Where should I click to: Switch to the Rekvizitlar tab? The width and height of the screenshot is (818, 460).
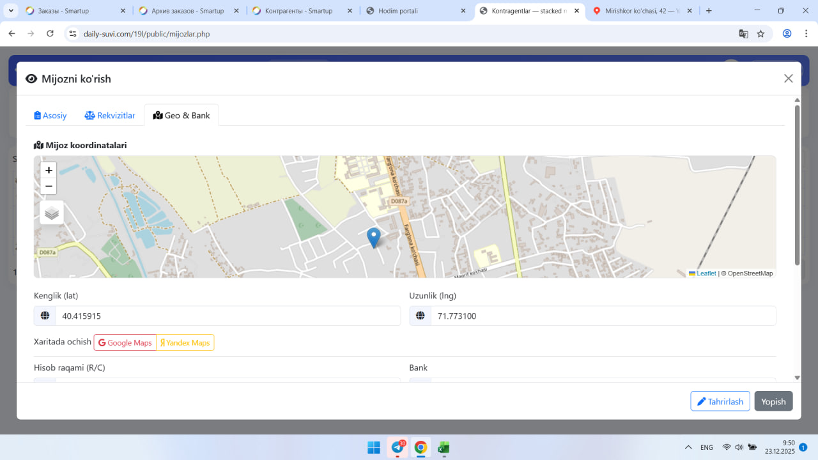pyautogui.click(x=110, y=116)
